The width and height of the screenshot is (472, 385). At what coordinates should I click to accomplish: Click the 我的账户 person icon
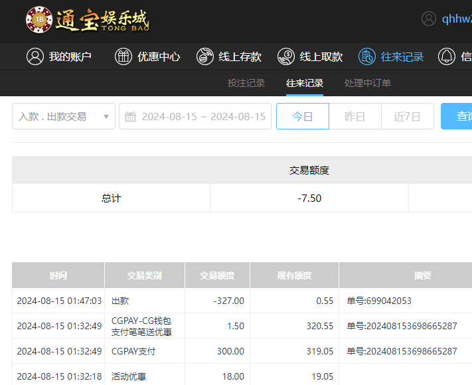pyautogui.click(x=35, y=56)
